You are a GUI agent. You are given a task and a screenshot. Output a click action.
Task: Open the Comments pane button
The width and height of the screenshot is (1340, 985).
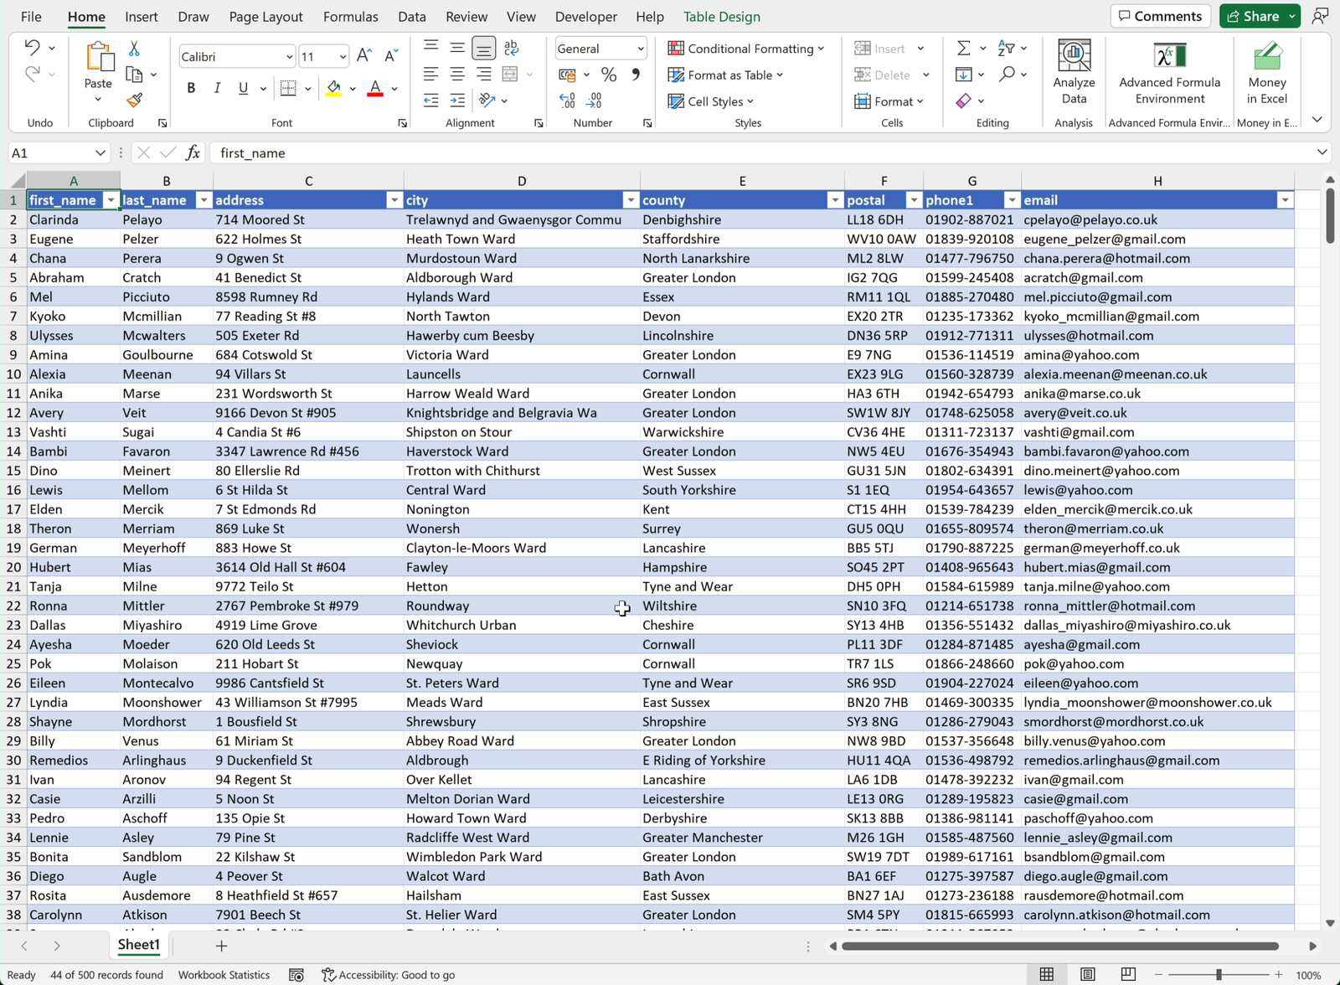pos(1160,16)
